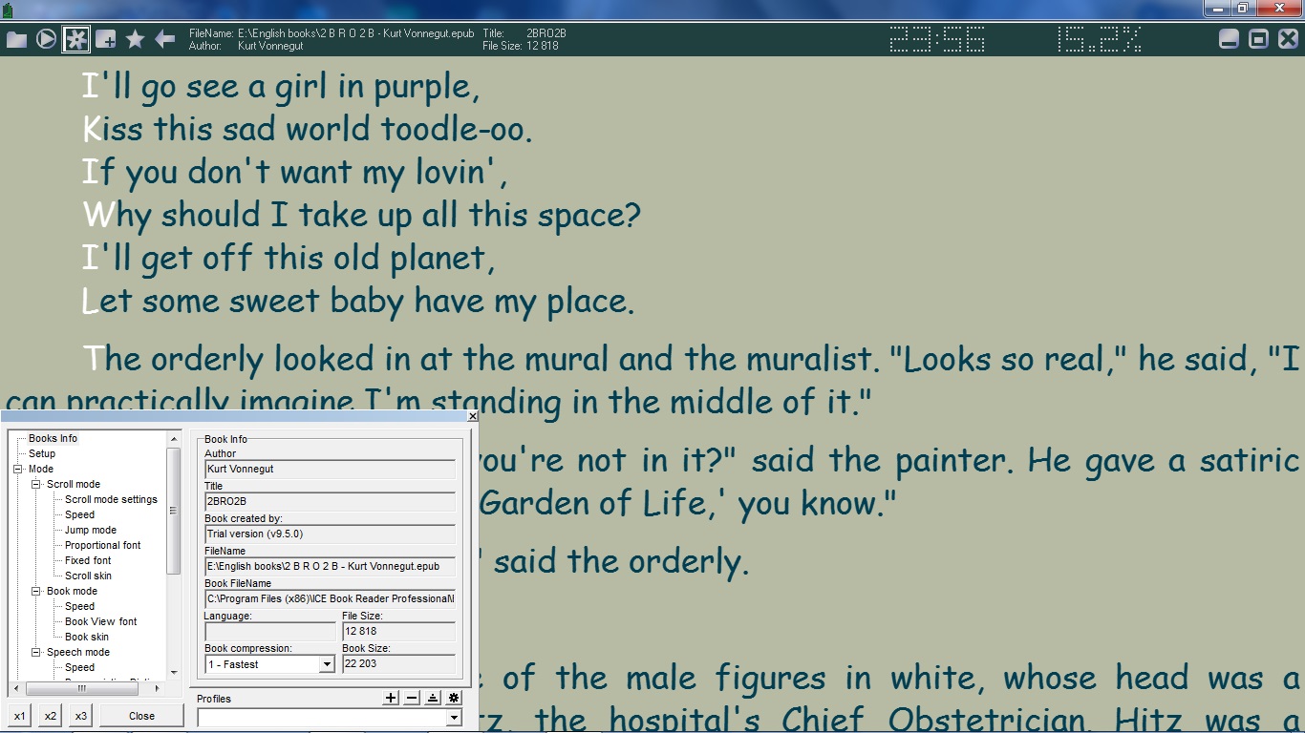Click the reader toolbar's X exit icon
Viewport: 1305px width, 733px height.
pyautogui.click(x=1288, y=39)
